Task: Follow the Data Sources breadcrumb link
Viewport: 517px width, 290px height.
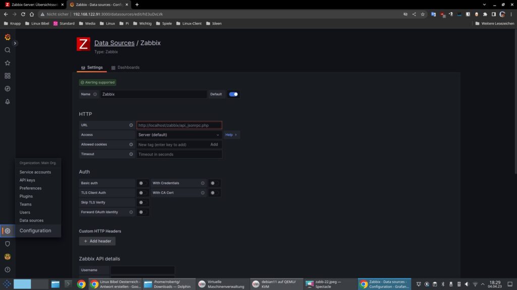Action: coord(115,43)
